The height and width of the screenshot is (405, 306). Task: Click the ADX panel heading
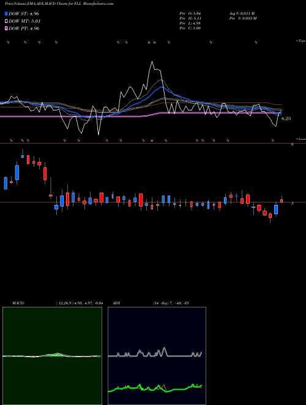point(117,303)
